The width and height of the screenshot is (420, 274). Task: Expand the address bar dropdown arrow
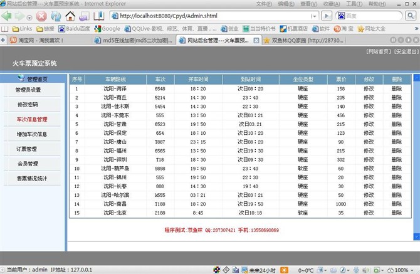(x=315, y=16)
